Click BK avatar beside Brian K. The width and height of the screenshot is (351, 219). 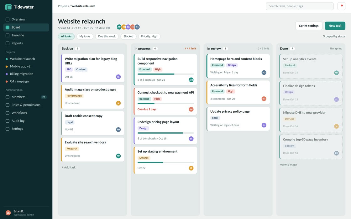(x=8, y=213)
